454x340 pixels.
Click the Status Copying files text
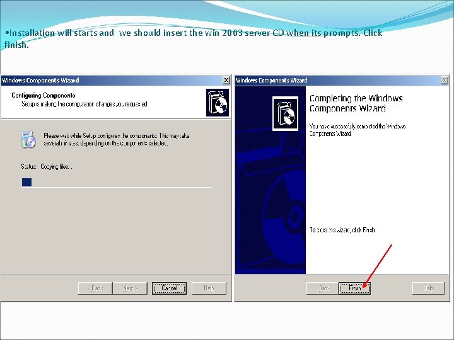pyautogui.click(x=46, y=166)
